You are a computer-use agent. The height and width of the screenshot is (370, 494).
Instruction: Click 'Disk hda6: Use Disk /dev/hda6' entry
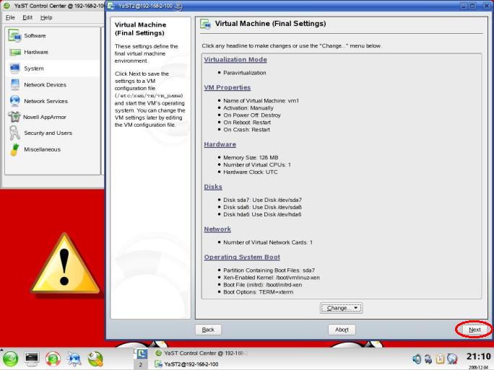[x=262, y=215]
